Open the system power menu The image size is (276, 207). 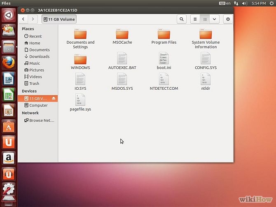point(271,3)
